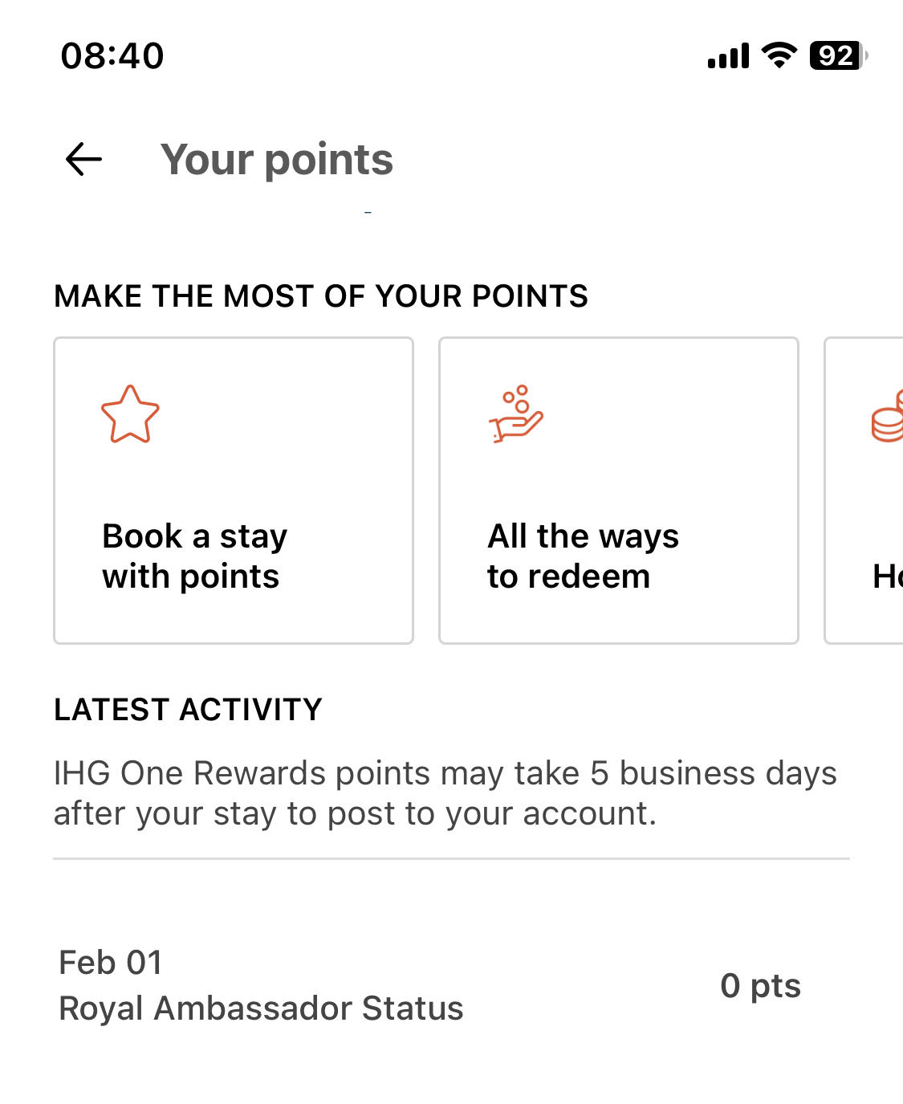This screenshot has height=1104, width=903.
Task: Select the partially visible third points card
Action: coord(864,491)
